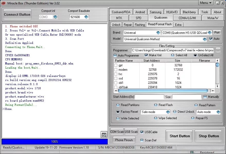This screenshot has width=226, height=154.
Task: Open the Brand Universal dropdown
Action: 158,33
